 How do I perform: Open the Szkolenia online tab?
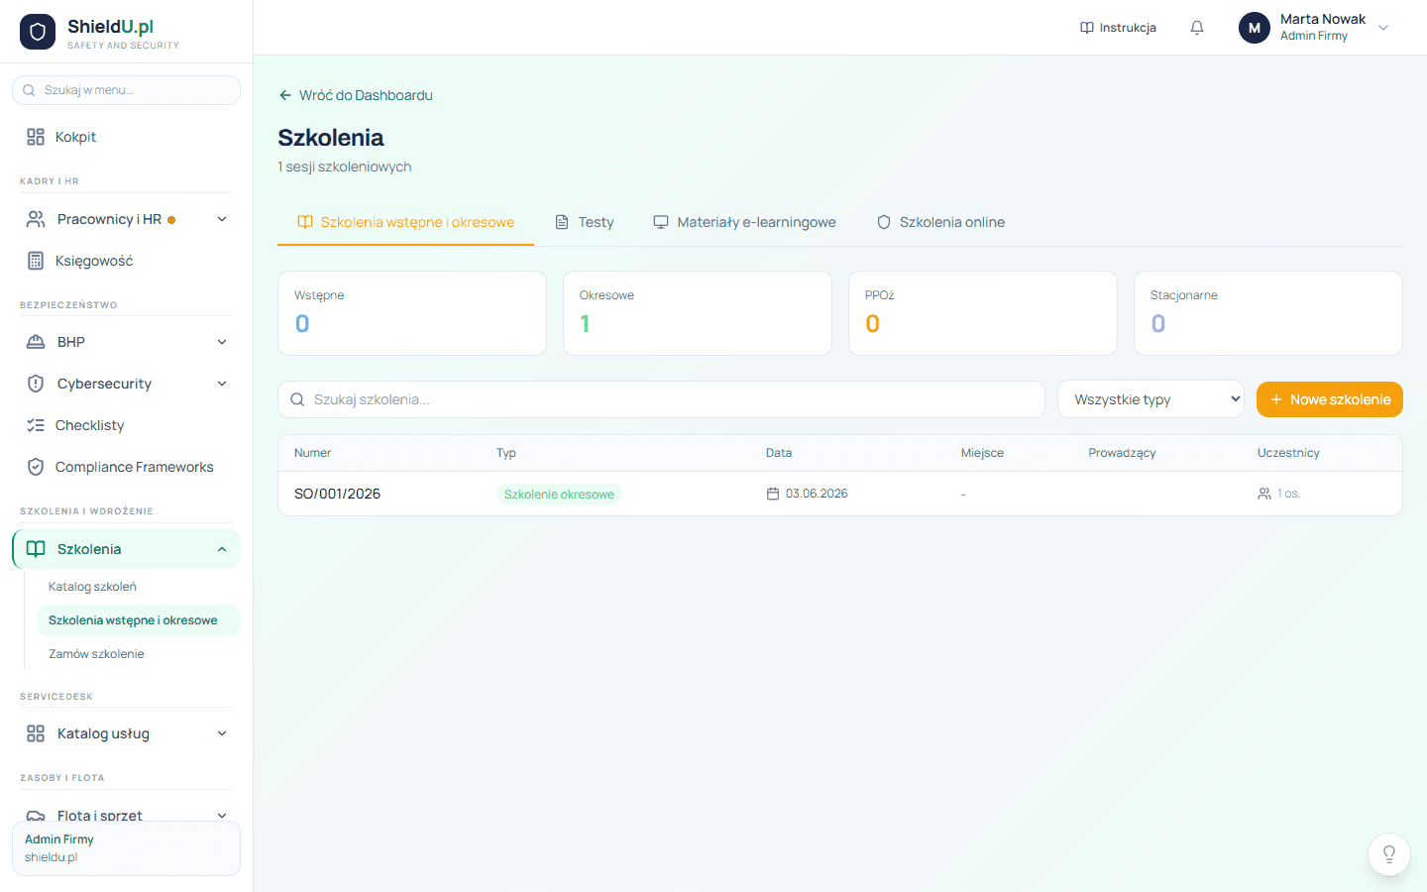pos(940,222)
